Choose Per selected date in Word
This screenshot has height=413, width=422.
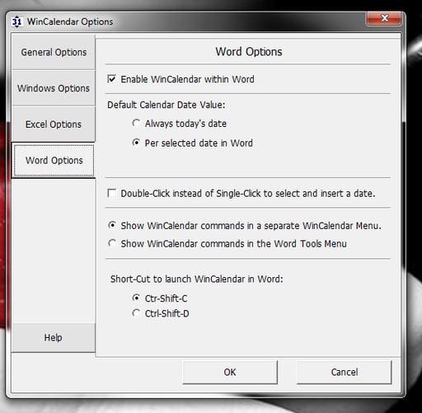pos(136,143)
